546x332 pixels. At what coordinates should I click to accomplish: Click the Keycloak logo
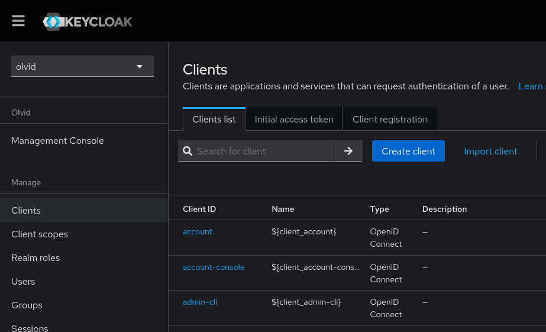click(x=88, y=21)
